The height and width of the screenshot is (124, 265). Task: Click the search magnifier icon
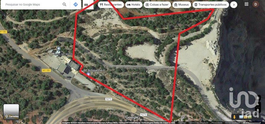tap(64, 5)
